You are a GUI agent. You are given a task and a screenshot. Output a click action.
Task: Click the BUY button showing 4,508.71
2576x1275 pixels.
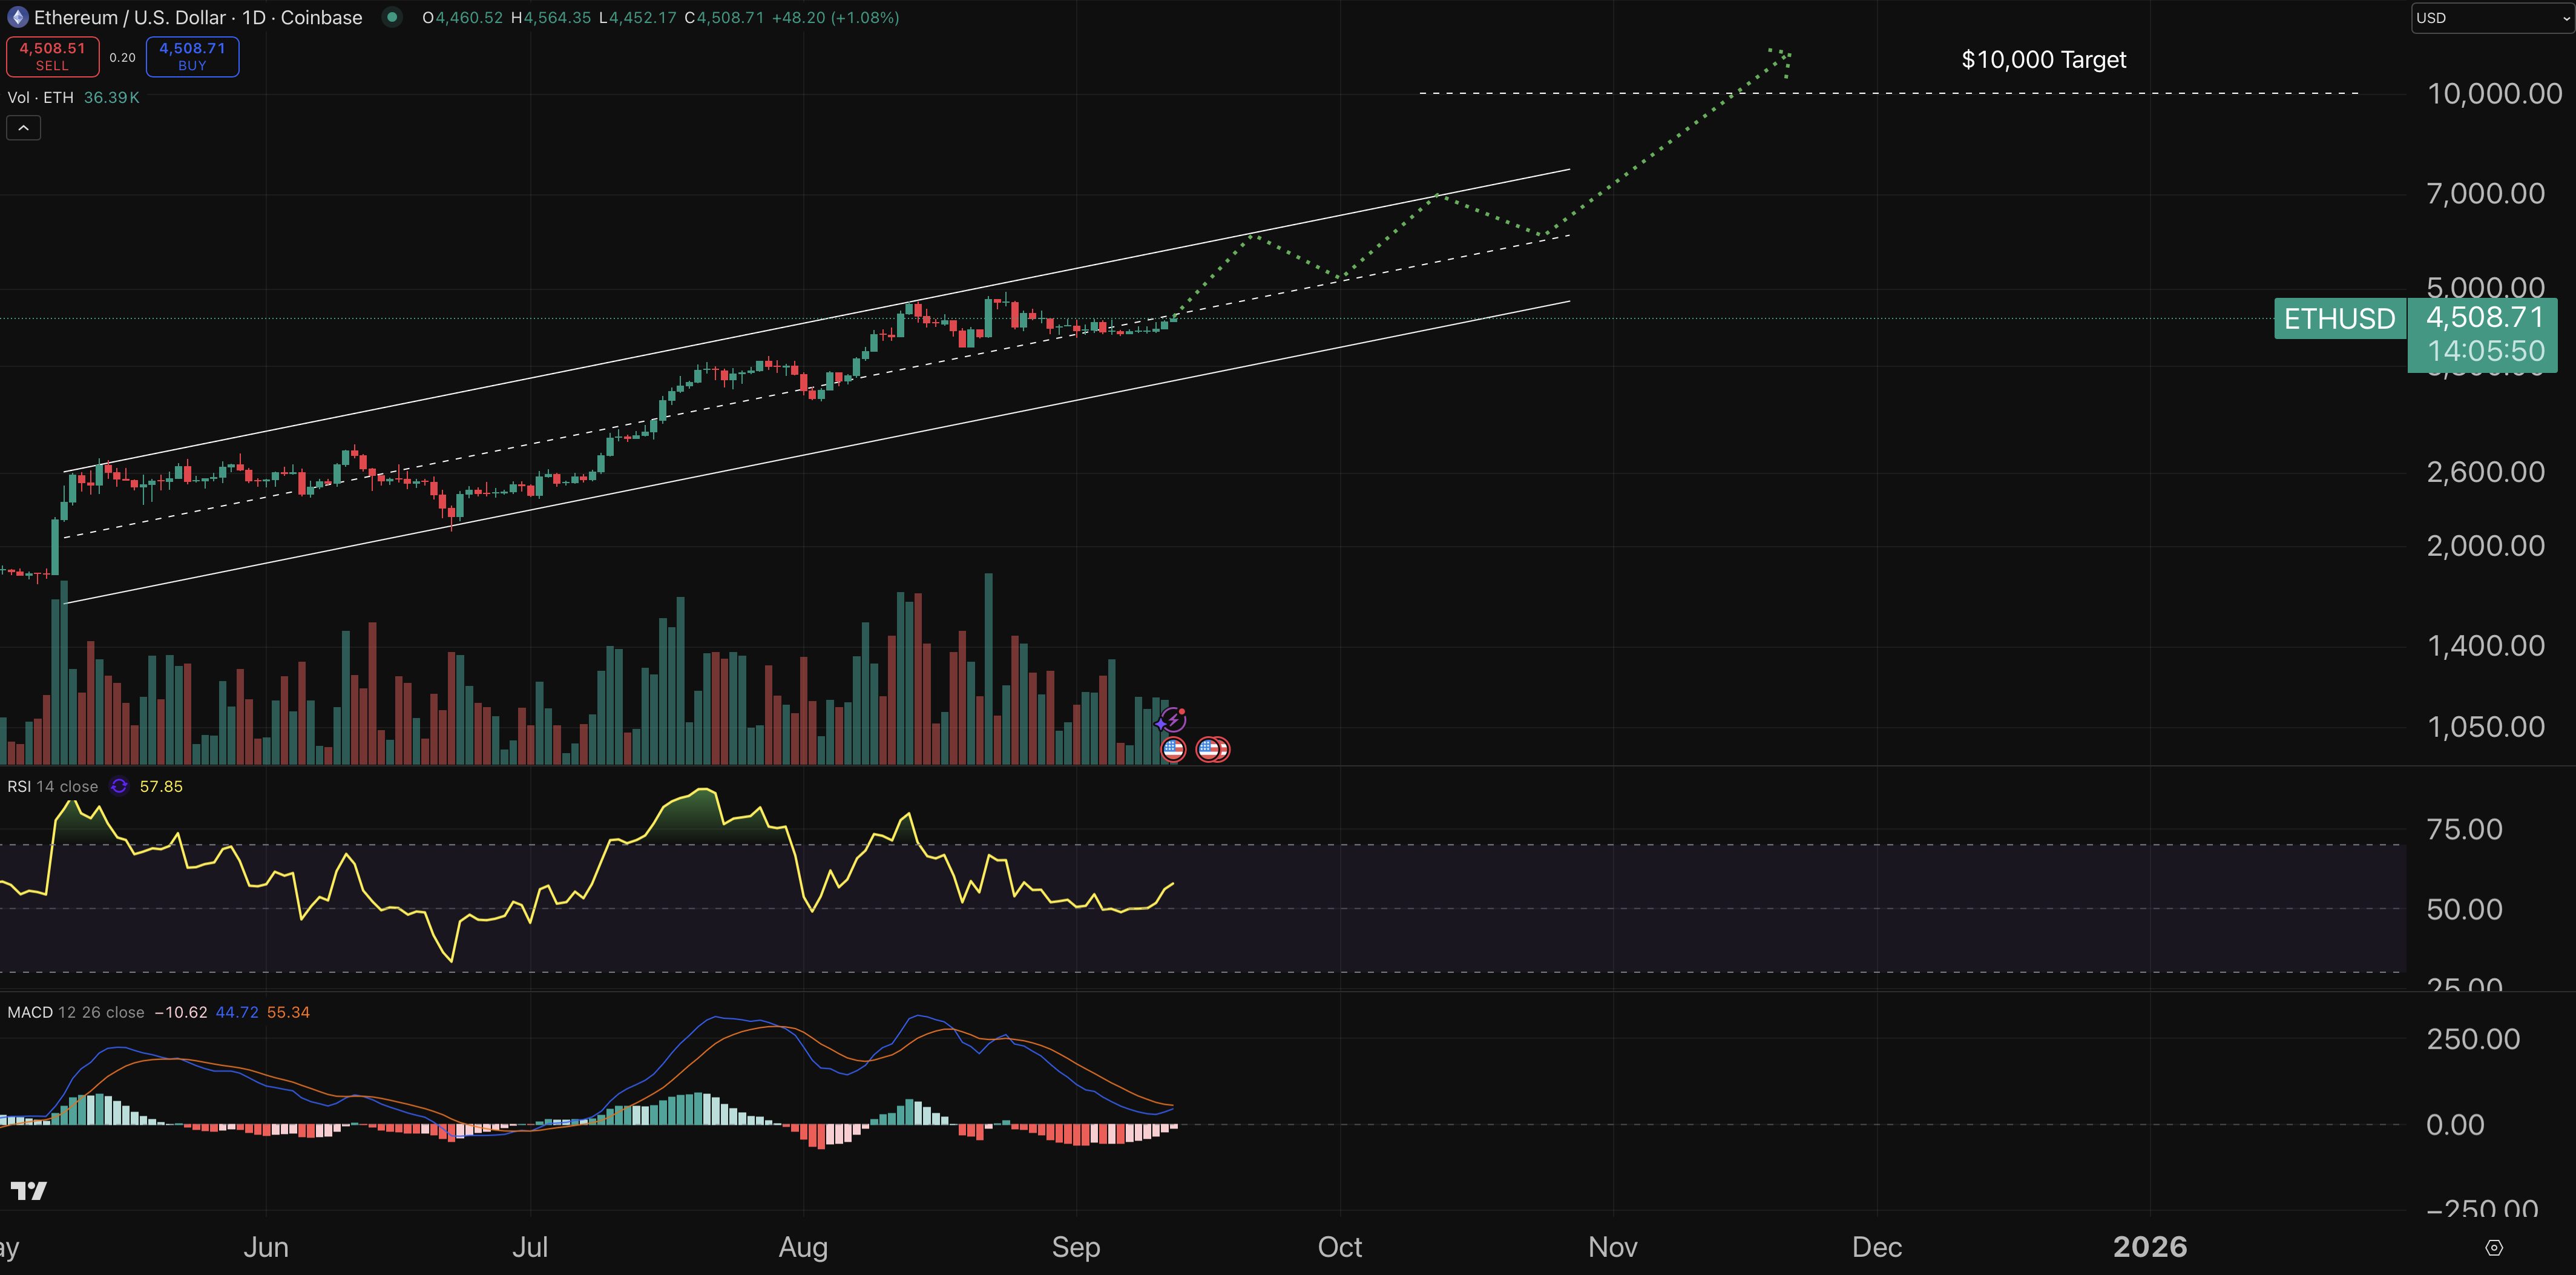pyautogui.click(x=192, y=56)
